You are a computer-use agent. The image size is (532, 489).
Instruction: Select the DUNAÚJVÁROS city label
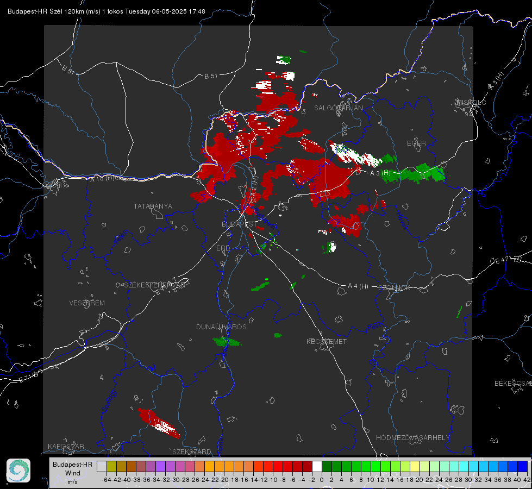(221, 327)
